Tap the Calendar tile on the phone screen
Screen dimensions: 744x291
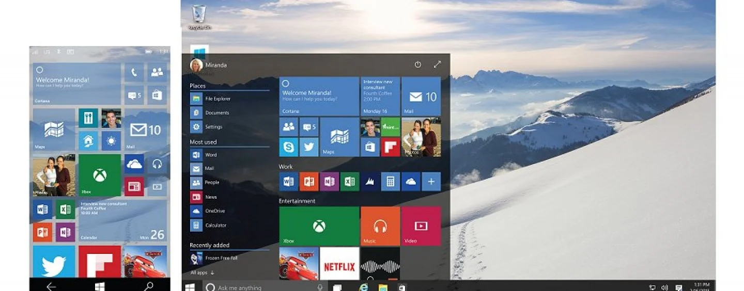click(x=123, y=221)
